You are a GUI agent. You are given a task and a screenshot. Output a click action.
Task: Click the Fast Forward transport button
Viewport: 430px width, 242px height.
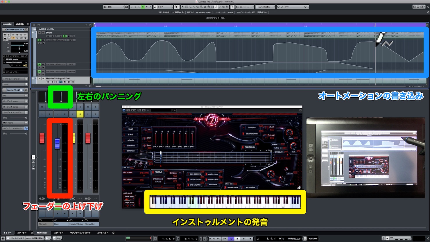pyautogui.click(x=225, y=239)
